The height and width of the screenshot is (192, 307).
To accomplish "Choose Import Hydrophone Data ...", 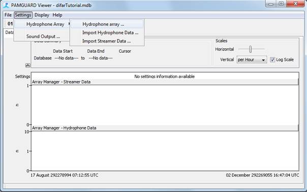I will [107, 33].
